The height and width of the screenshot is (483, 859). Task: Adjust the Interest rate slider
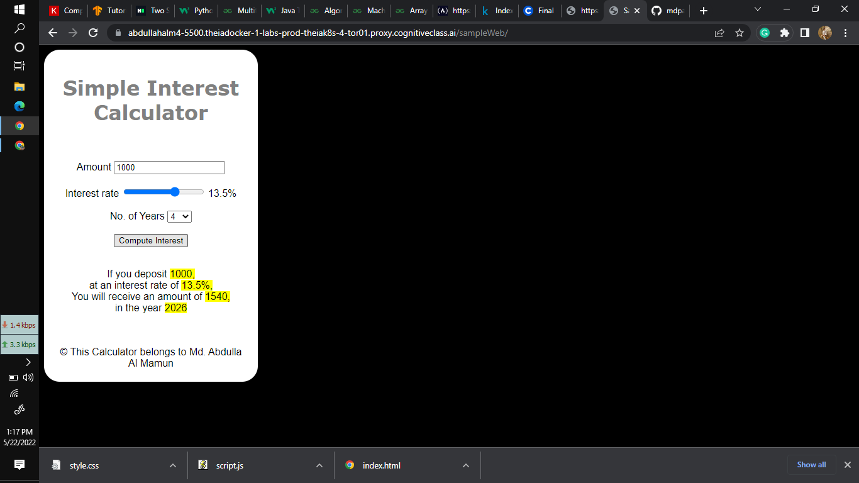tap(174, 192)
